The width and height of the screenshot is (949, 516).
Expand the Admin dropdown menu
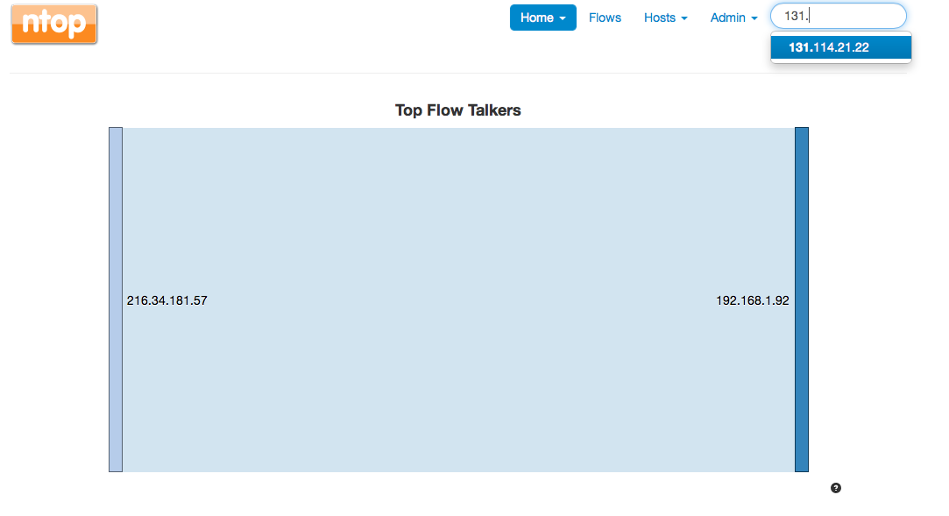[733, 18]
